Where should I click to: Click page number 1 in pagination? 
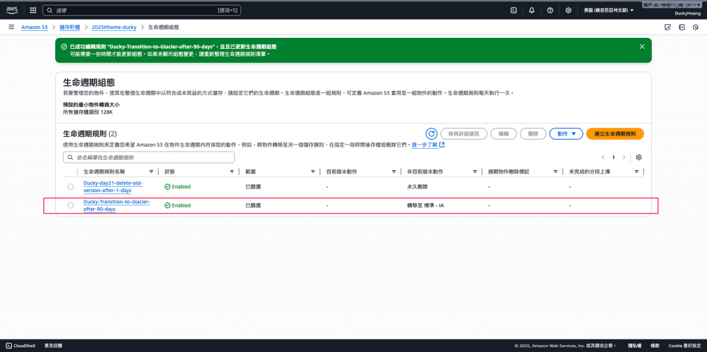pyautogui.click(x=613, y=157)
